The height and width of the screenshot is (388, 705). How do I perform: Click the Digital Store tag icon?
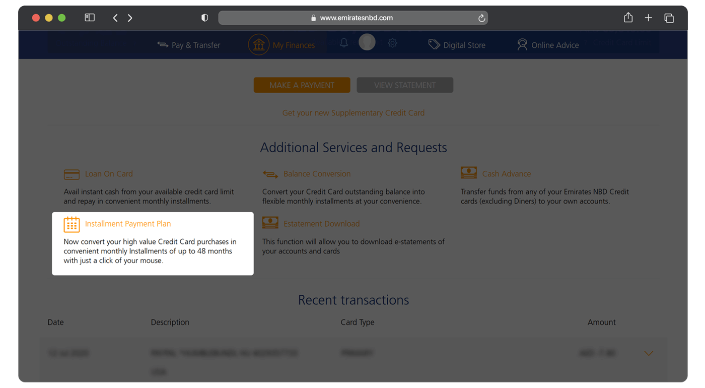coord(434,45)
